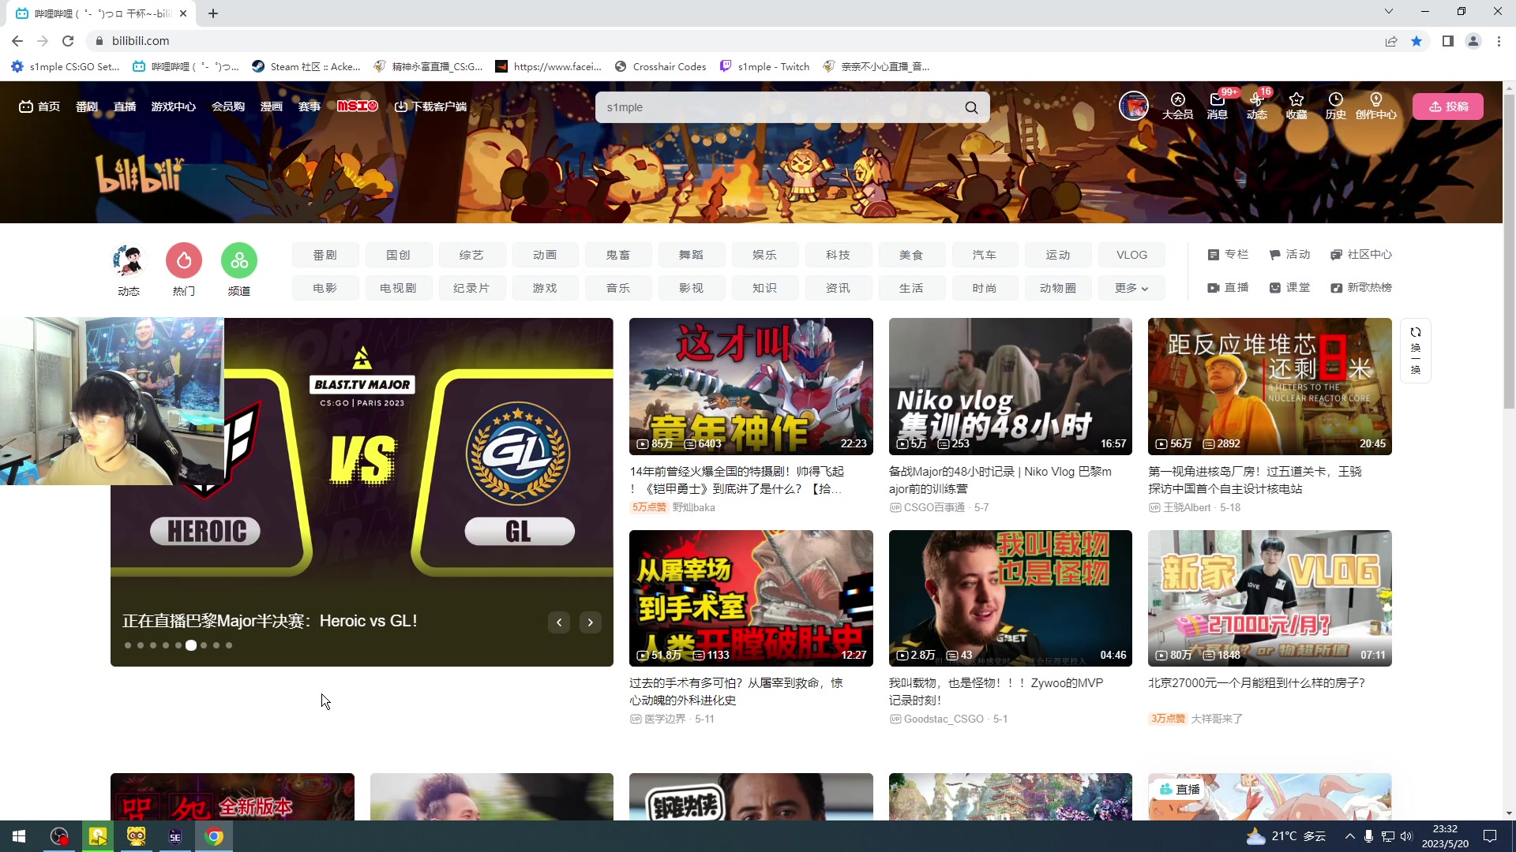Screen dimensions: 1516x852
Task: Open 创作中心 lightbulb icon
Action: 1375,106
